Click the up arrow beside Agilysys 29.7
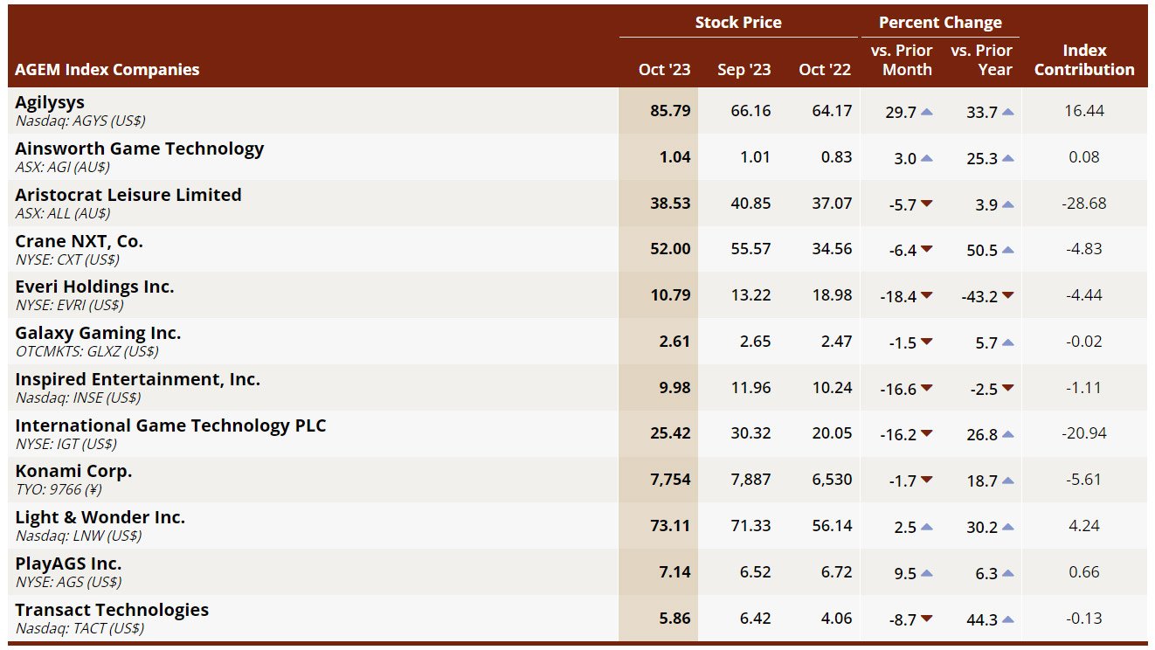1155x650 pixels. coord(927,112)
